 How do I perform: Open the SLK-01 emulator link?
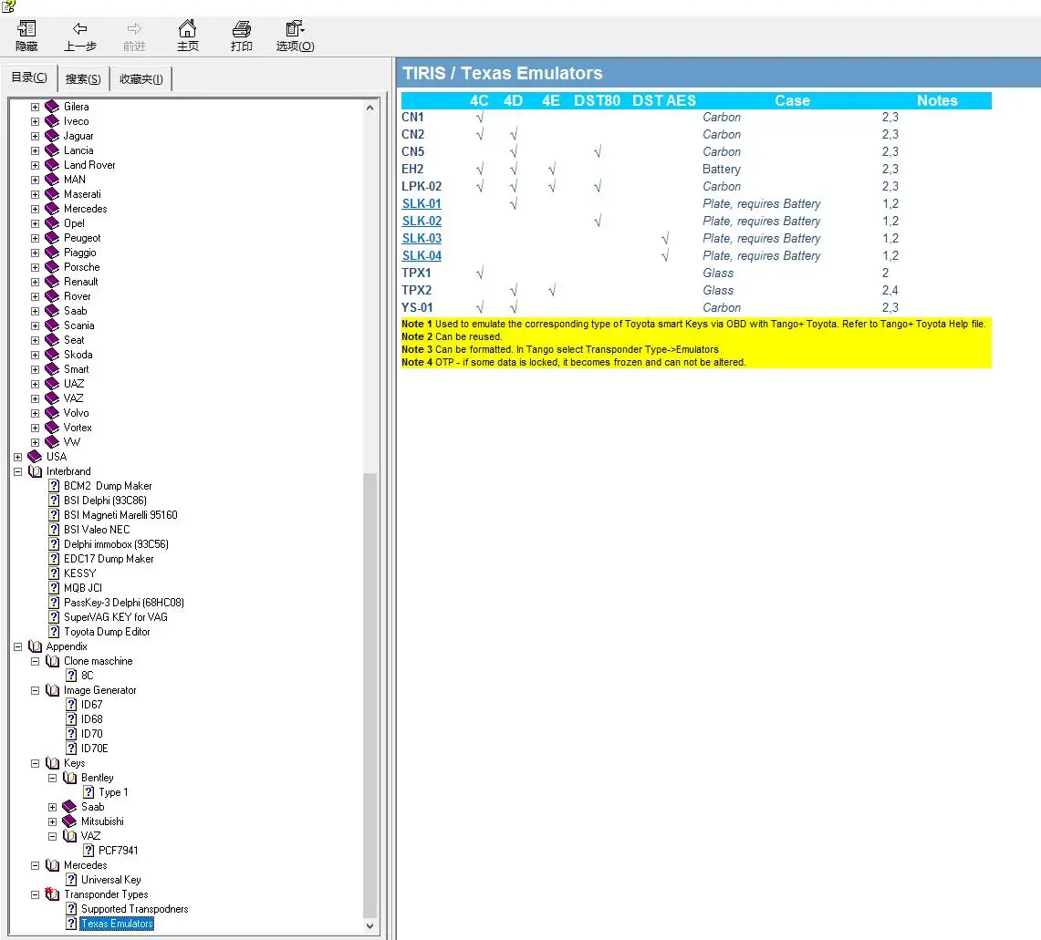[422, 204]
